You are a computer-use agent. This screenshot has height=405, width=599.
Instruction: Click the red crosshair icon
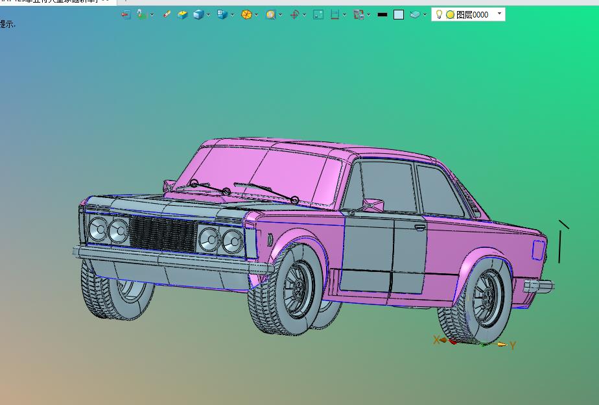click(x=294, y=14)
